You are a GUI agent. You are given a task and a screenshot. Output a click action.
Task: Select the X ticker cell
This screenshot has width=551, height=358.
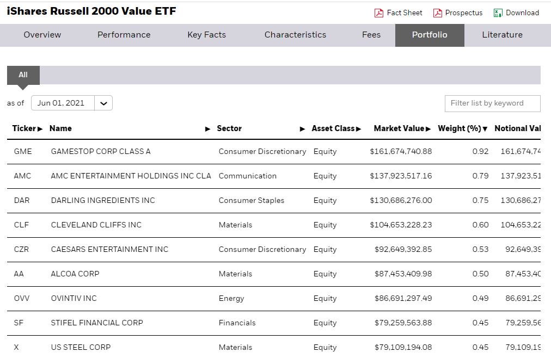pos(16,348)
